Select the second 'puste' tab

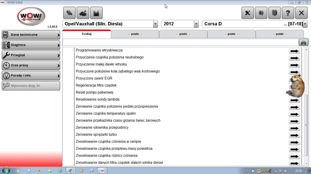(183, 34)
